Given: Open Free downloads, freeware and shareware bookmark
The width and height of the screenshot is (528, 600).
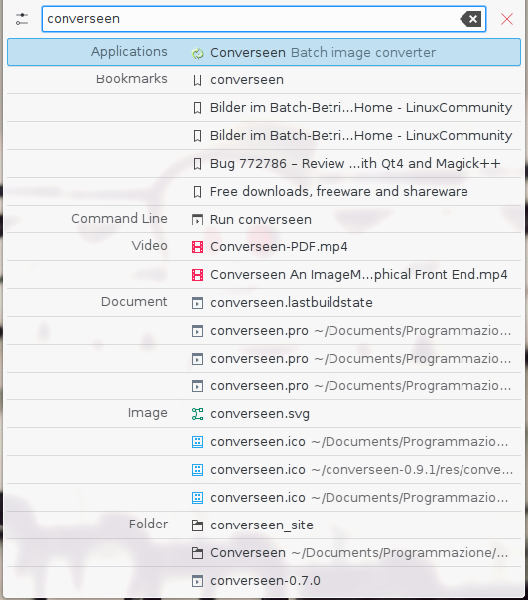Looking at the screenshot, I should pos(264,192).
